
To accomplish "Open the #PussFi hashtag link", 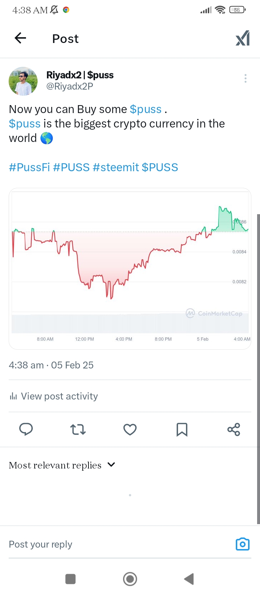I will pyautogui.click(x=29, y=167).
